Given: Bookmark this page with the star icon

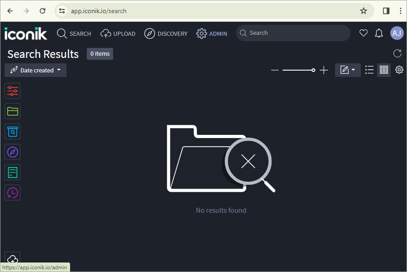Looking at the screenshot, I should (364, 11).
